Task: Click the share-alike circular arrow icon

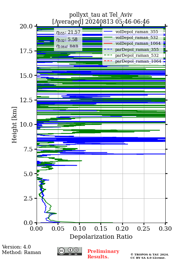Action: click(x=76, y=250)
